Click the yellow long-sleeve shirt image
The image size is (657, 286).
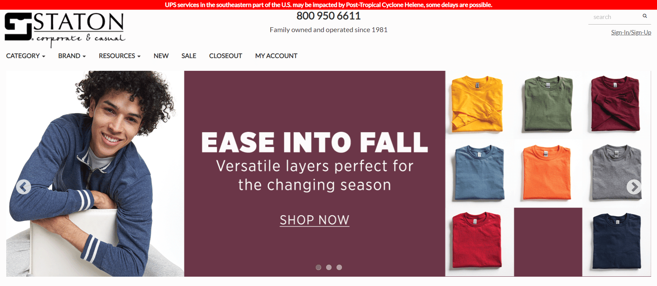tap(477, 104)
